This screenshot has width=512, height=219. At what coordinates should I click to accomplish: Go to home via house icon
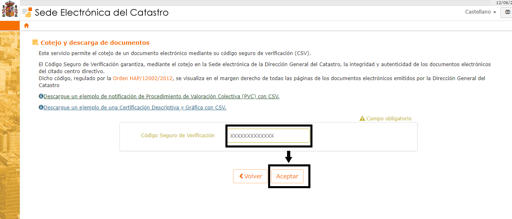(27, 26)
